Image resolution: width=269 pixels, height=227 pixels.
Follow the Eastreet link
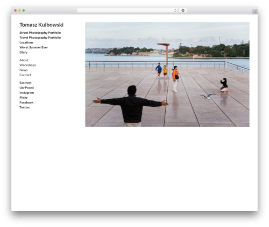25,83
